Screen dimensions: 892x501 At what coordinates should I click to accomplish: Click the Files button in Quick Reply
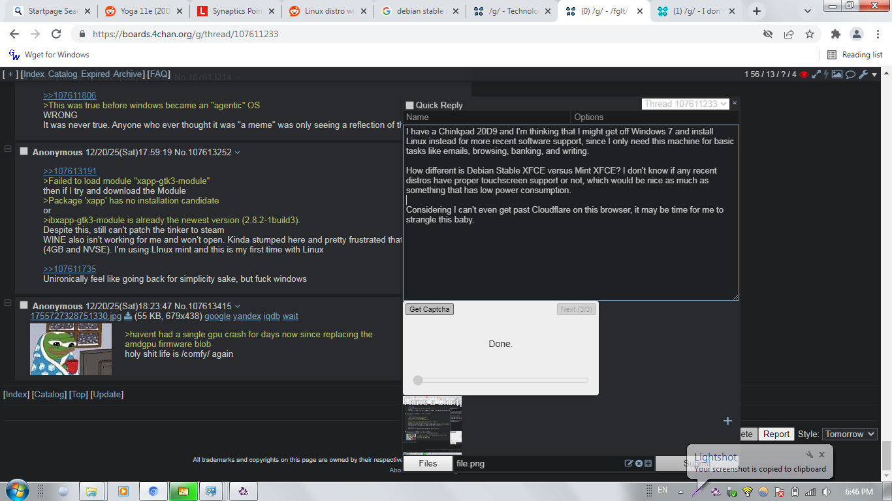tap(428, 464)
